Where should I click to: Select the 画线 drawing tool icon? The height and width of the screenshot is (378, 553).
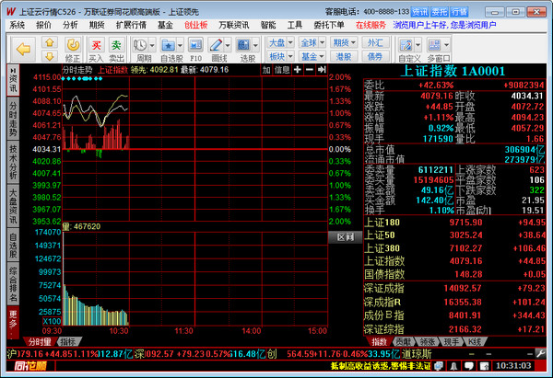[x=220, y=47]
